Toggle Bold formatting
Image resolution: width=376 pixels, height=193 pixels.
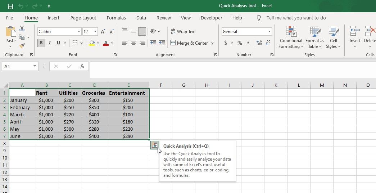tap(41, 43)
